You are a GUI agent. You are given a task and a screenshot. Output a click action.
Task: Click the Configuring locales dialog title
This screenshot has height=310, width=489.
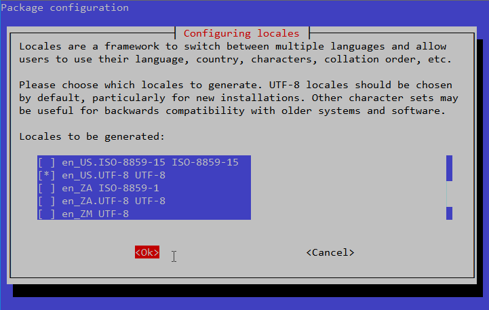tap(241, 33)
